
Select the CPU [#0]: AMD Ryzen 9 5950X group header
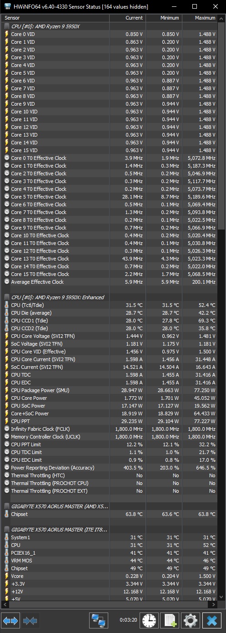110,26
